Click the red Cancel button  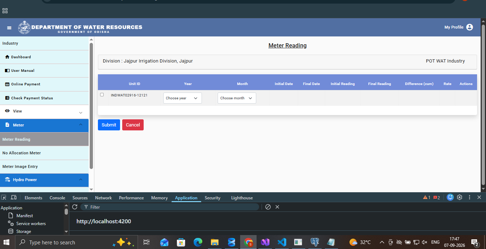(133, 125)
